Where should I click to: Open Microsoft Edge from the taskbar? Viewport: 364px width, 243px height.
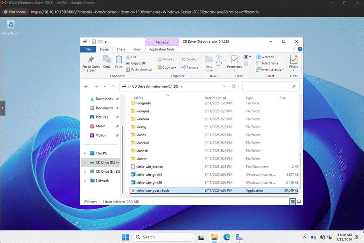pyautogui.click(x=227, y=237)
